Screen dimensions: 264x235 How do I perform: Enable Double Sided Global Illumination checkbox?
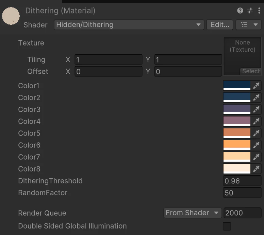(227, 226)
